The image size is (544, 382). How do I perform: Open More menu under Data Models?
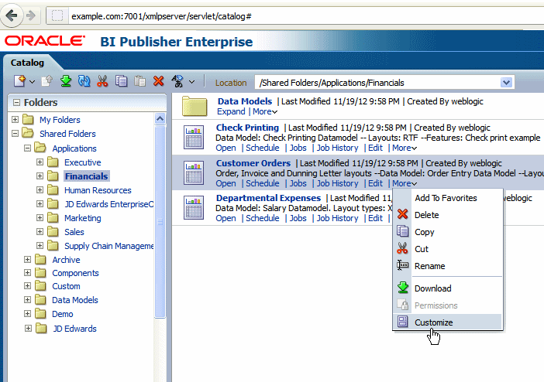(265, 111)
